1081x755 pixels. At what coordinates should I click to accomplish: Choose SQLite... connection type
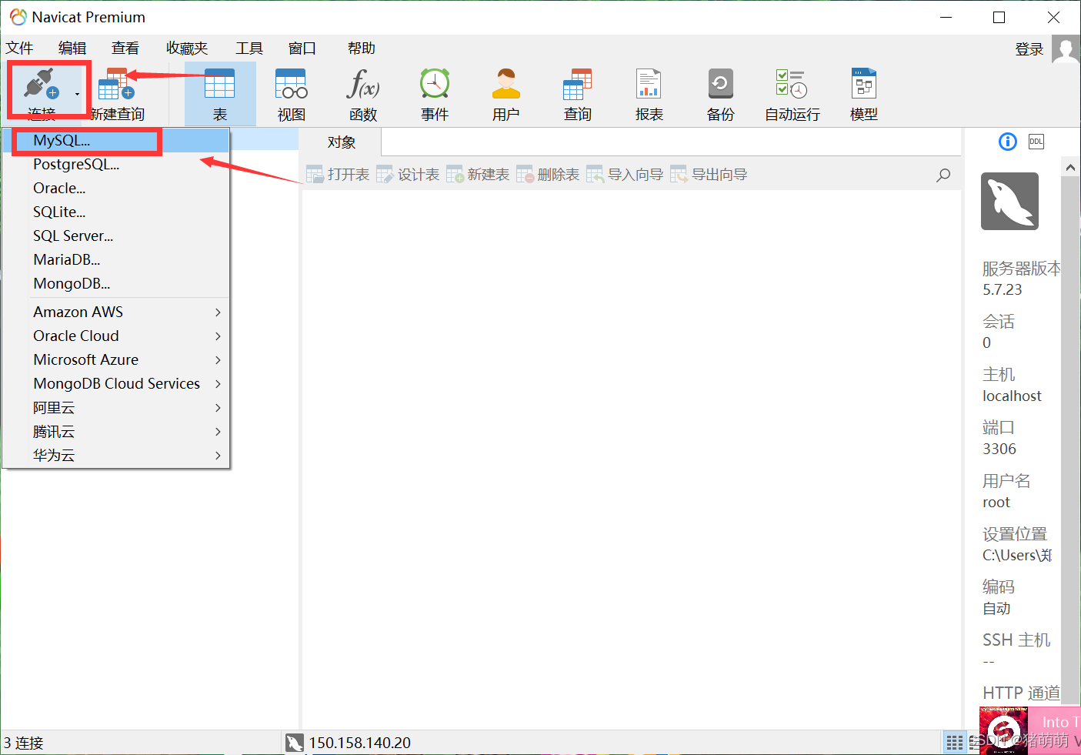[x=116, y=212]
